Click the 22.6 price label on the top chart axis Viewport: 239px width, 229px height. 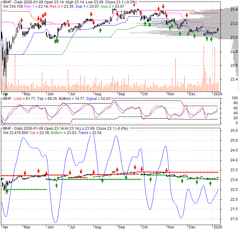[234, 65]
